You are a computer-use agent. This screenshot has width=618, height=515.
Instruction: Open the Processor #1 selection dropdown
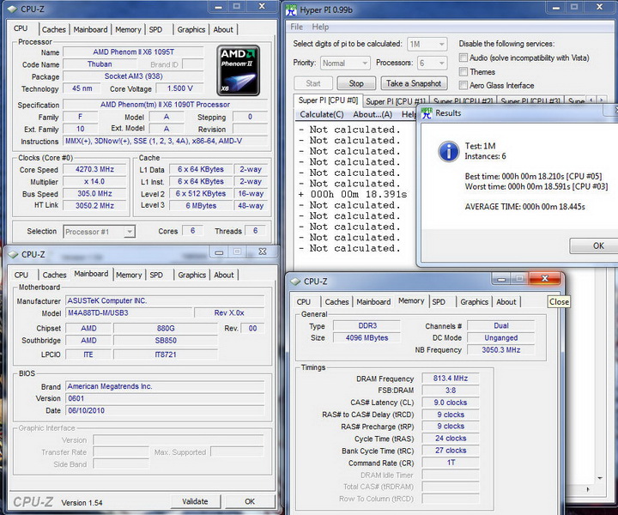point(99,232)
